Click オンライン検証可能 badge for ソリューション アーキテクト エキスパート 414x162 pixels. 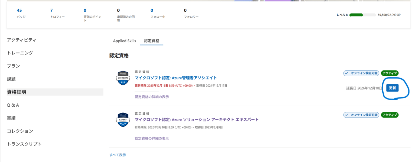point(361,115)
